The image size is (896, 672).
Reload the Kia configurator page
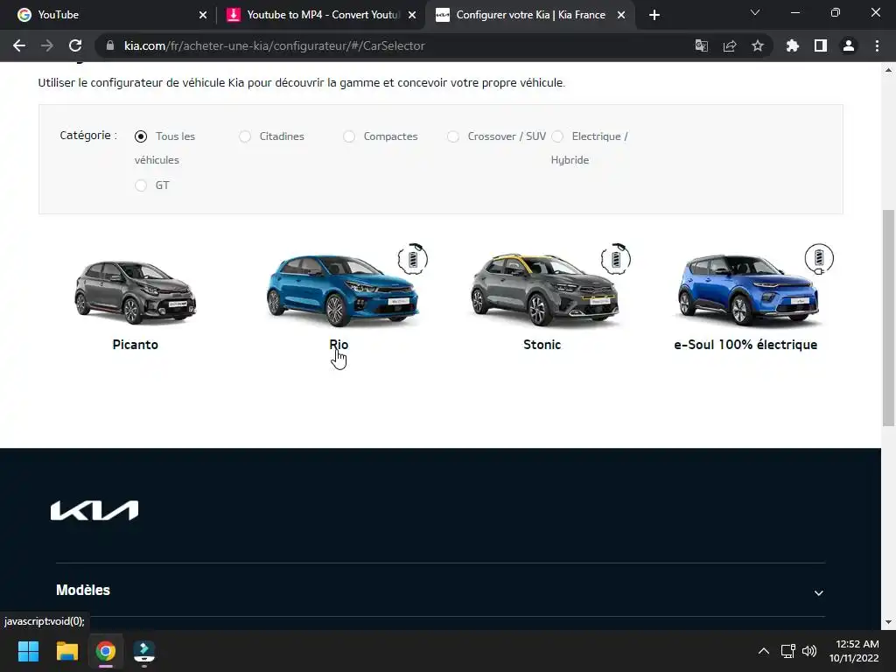click(75, 45)
